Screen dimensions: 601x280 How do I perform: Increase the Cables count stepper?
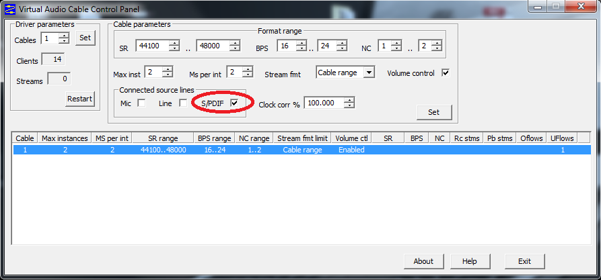(x=65, y=36)
